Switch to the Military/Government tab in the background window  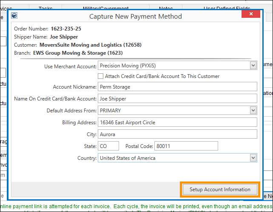tap(106, 8)
